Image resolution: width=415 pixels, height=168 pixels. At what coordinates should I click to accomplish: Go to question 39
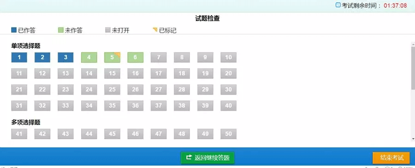tap(205, 106)
